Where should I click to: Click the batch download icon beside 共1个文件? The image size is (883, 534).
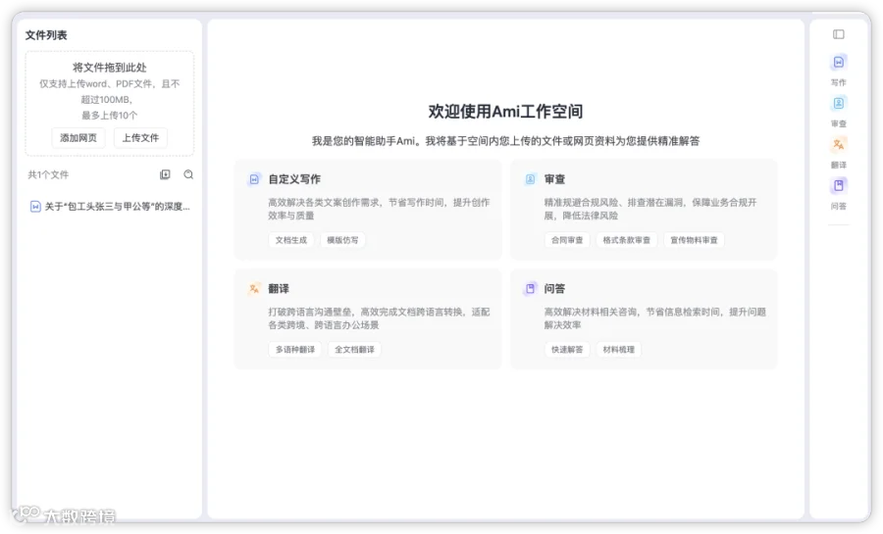(165, 174)
